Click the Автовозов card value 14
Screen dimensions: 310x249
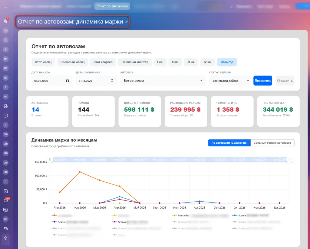coord(35,110)
